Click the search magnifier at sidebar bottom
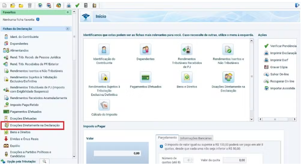The height and width of the screenshot is (167, 302). click(44, 161)
